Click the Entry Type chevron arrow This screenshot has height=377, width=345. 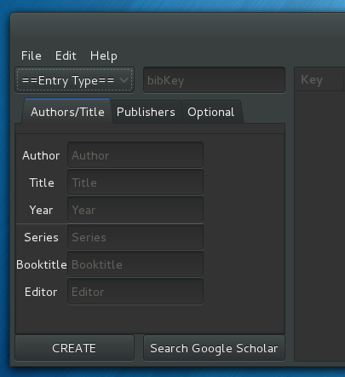(124, 80)
